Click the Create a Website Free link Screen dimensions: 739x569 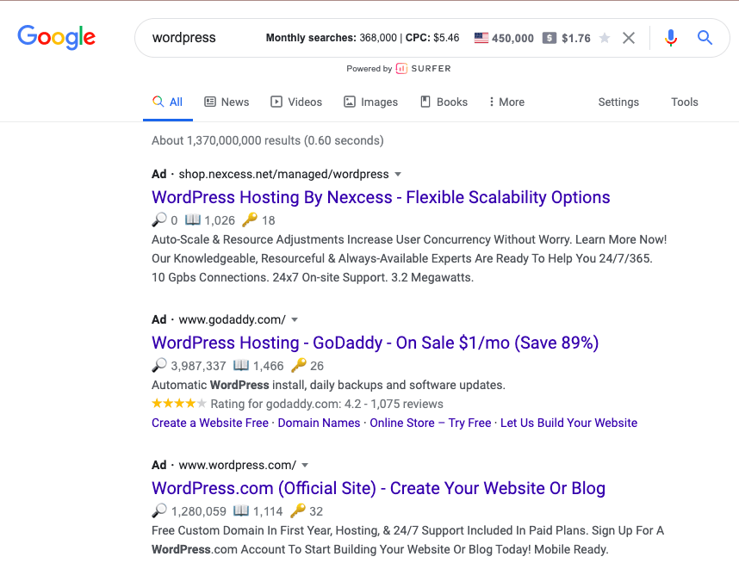click(x=209, y=423)
